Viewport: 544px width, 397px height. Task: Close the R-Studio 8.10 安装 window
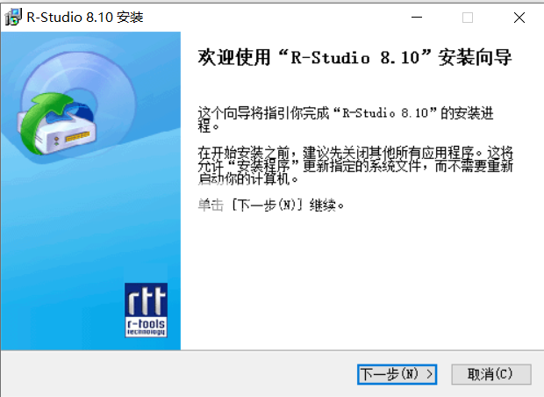(519, 18)
